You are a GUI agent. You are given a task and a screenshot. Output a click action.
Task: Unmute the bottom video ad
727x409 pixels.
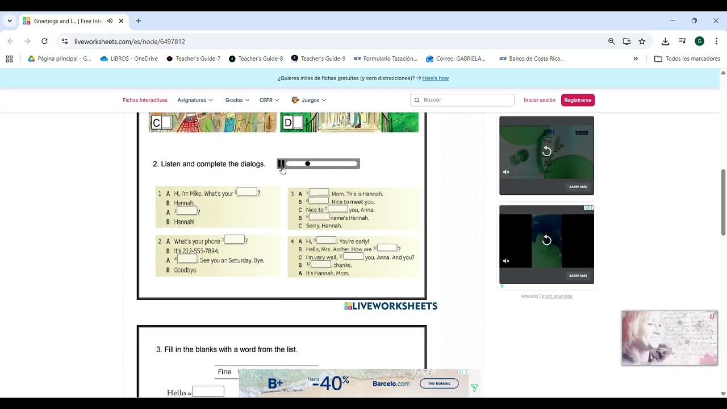pyautogui.click(x=506, y=261)
